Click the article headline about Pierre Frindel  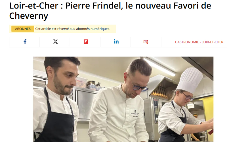tap(110, 11)
